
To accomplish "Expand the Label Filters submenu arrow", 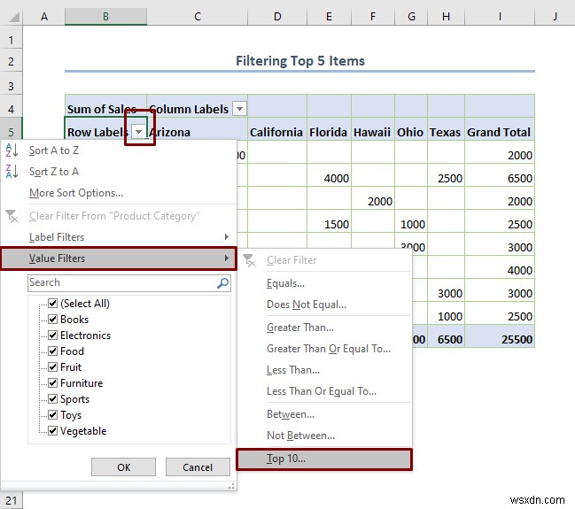I will [227, 236].
